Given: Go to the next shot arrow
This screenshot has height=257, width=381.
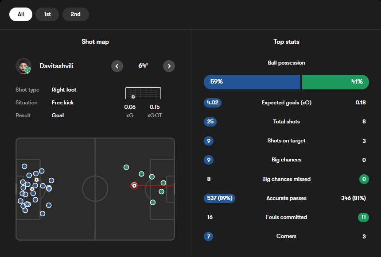Looking at the screenshot, I should click(169, 66).
